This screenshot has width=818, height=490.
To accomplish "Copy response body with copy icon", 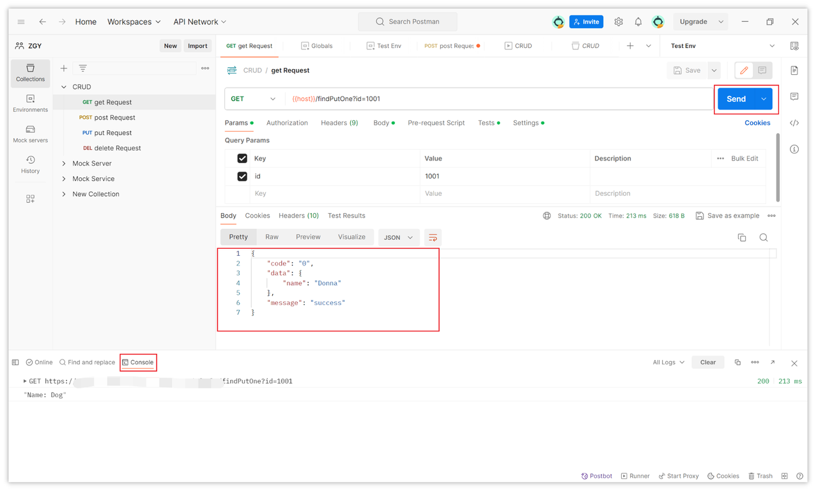I will pos(742,237).
